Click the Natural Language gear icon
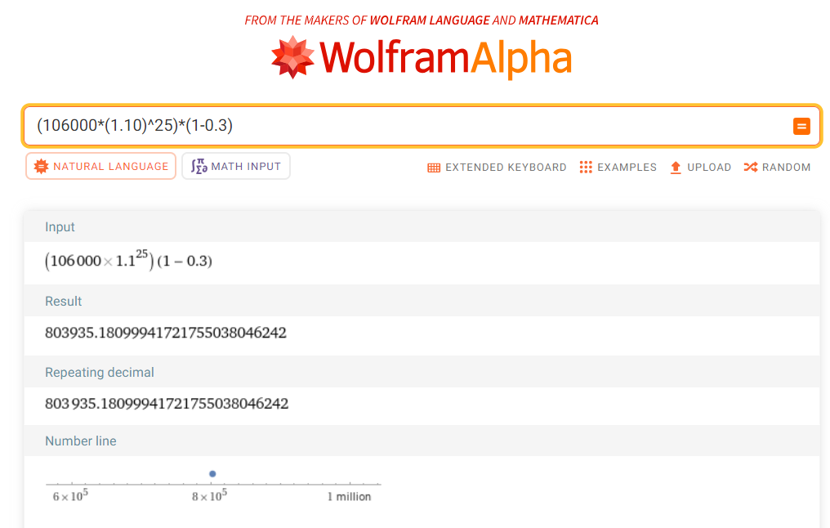 pyautogui.click(x=40, y=167)
